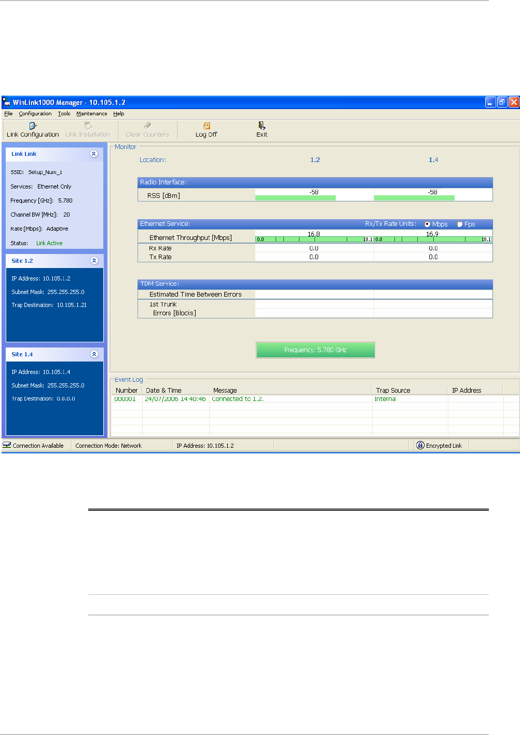Image resolution: width=520 pixels, height=735 pixels.
Task: Click Trap Destination 10.105.1.21
Action: click(72, 305)
